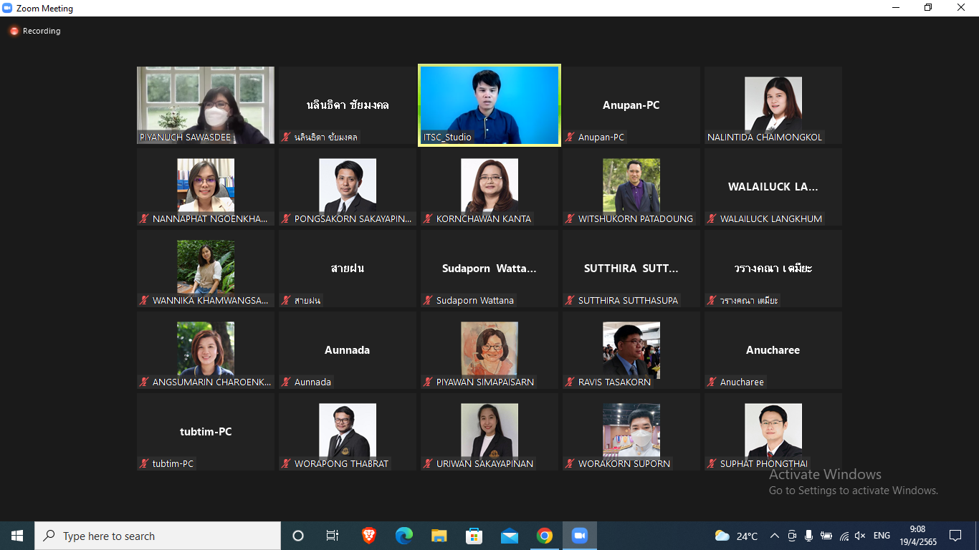Click the muted mic icon beside SUPHAT PHONGTHAI
Image resolution: width=979 pixels, height=550 pixels.
pos(712,463)
